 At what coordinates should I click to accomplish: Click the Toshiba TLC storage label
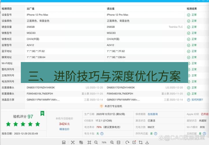tap(176, 27)
